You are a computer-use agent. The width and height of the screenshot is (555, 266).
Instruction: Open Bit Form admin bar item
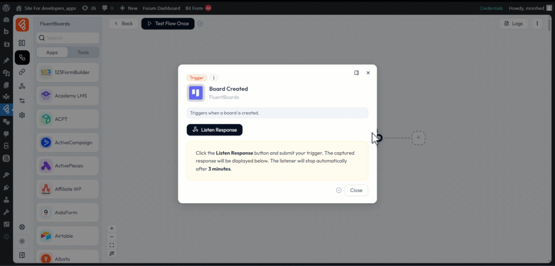pyautogui.click(x=198, y=8)
